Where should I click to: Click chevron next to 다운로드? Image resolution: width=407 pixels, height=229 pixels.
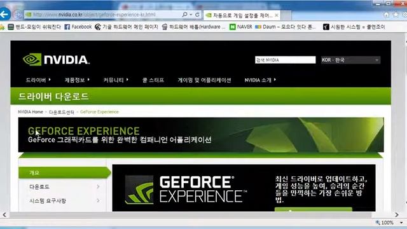pos(98,186)
